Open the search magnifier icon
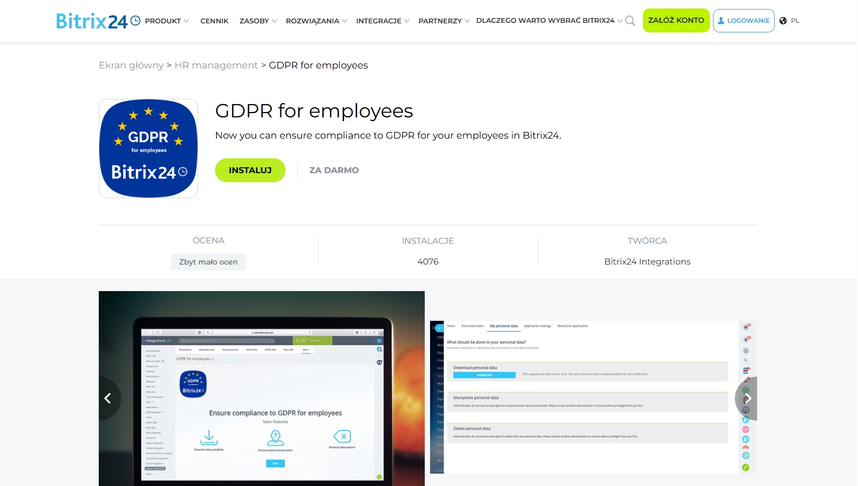Screen dimensions: 858x486 630,21
